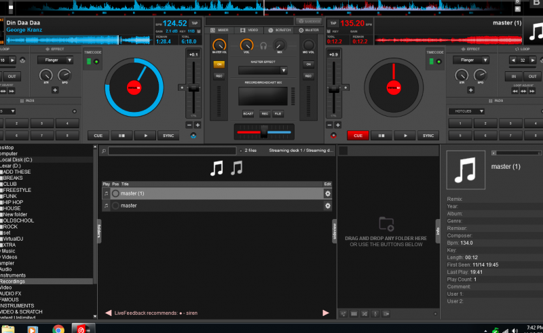The image size is (543, 333).
Task: Click TAP button beside 124.52 BPM
Action: click(195, 23)
